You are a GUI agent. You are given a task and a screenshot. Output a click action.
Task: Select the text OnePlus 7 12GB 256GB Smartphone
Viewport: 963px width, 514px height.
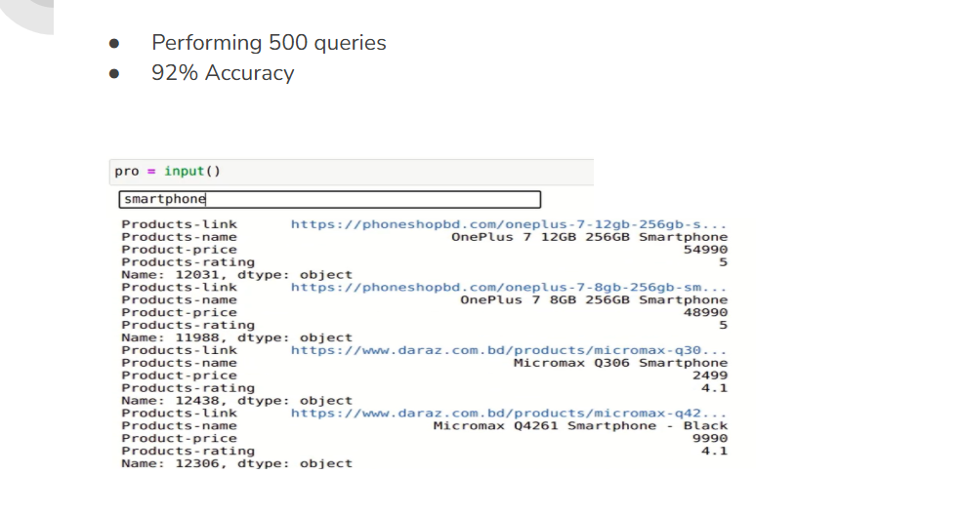click(590, 237)
